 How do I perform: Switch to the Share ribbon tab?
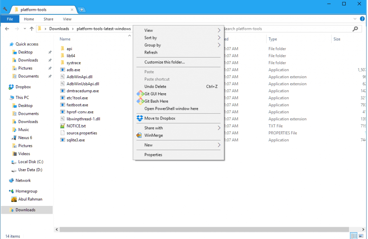[49, 19]
